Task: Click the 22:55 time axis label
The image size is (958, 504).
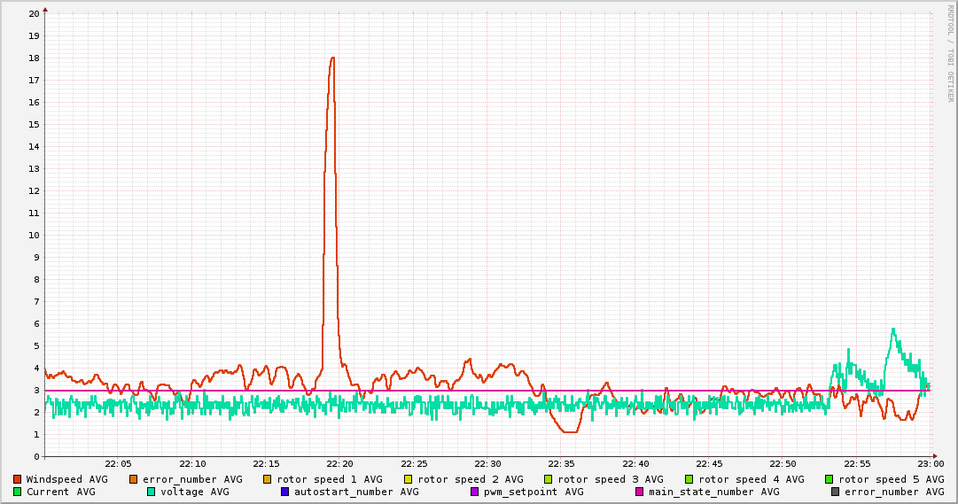Action: (857, 464)
